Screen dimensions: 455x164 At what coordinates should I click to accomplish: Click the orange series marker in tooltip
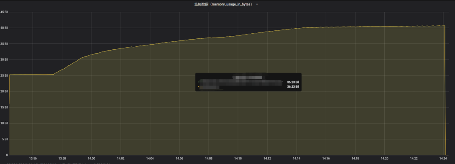tap(198, 86)
